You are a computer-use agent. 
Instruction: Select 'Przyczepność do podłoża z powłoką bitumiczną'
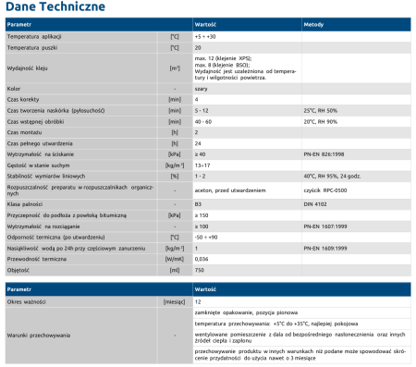pos(67,215)
